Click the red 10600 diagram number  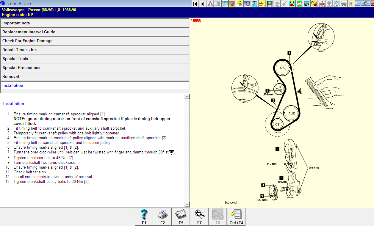[x=196, y=21]
